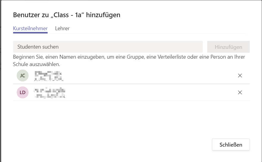Click the blurred second line under LD's name

click(x=49, y=96)
